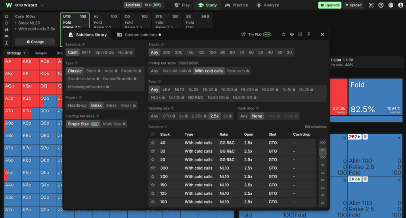The height and width of the screenshot is (218, 406).
Task: Select the NL25 rake option
Action: 193,90
